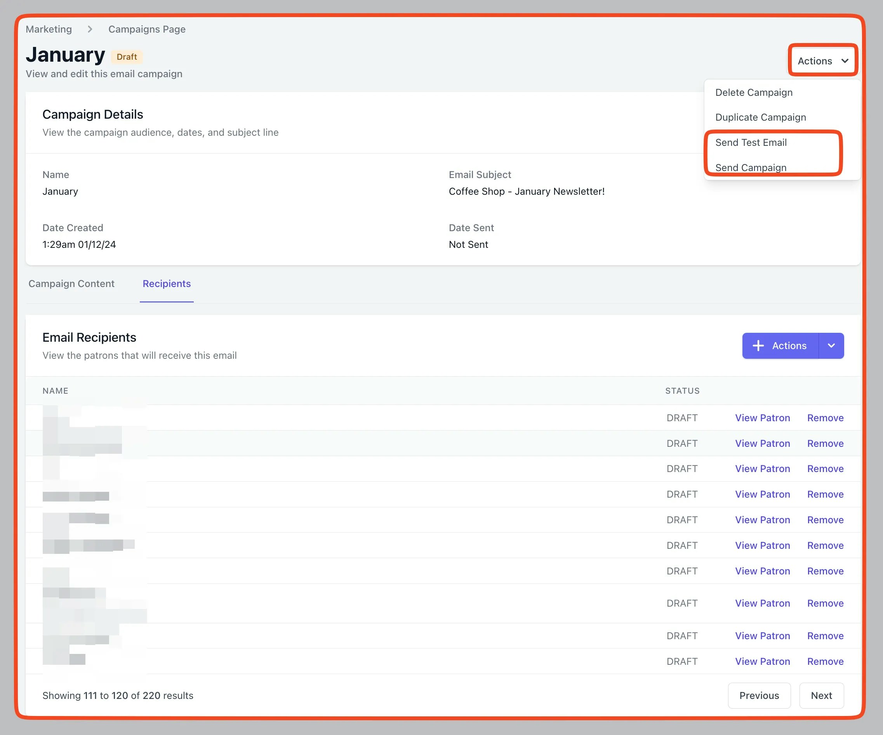Click View Patron in last row
Image resolution: width=883 pixels, height=735 pixels.
[x=762, y=662]
